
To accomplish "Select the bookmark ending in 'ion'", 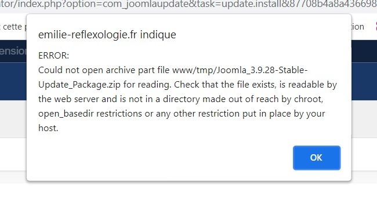I will 358,27.
